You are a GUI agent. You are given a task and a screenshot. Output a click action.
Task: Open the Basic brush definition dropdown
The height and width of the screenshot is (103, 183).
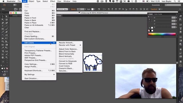click(69, 9)
